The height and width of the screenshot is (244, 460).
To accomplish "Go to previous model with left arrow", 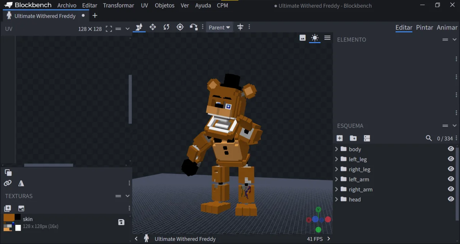I will pos(136,239).
